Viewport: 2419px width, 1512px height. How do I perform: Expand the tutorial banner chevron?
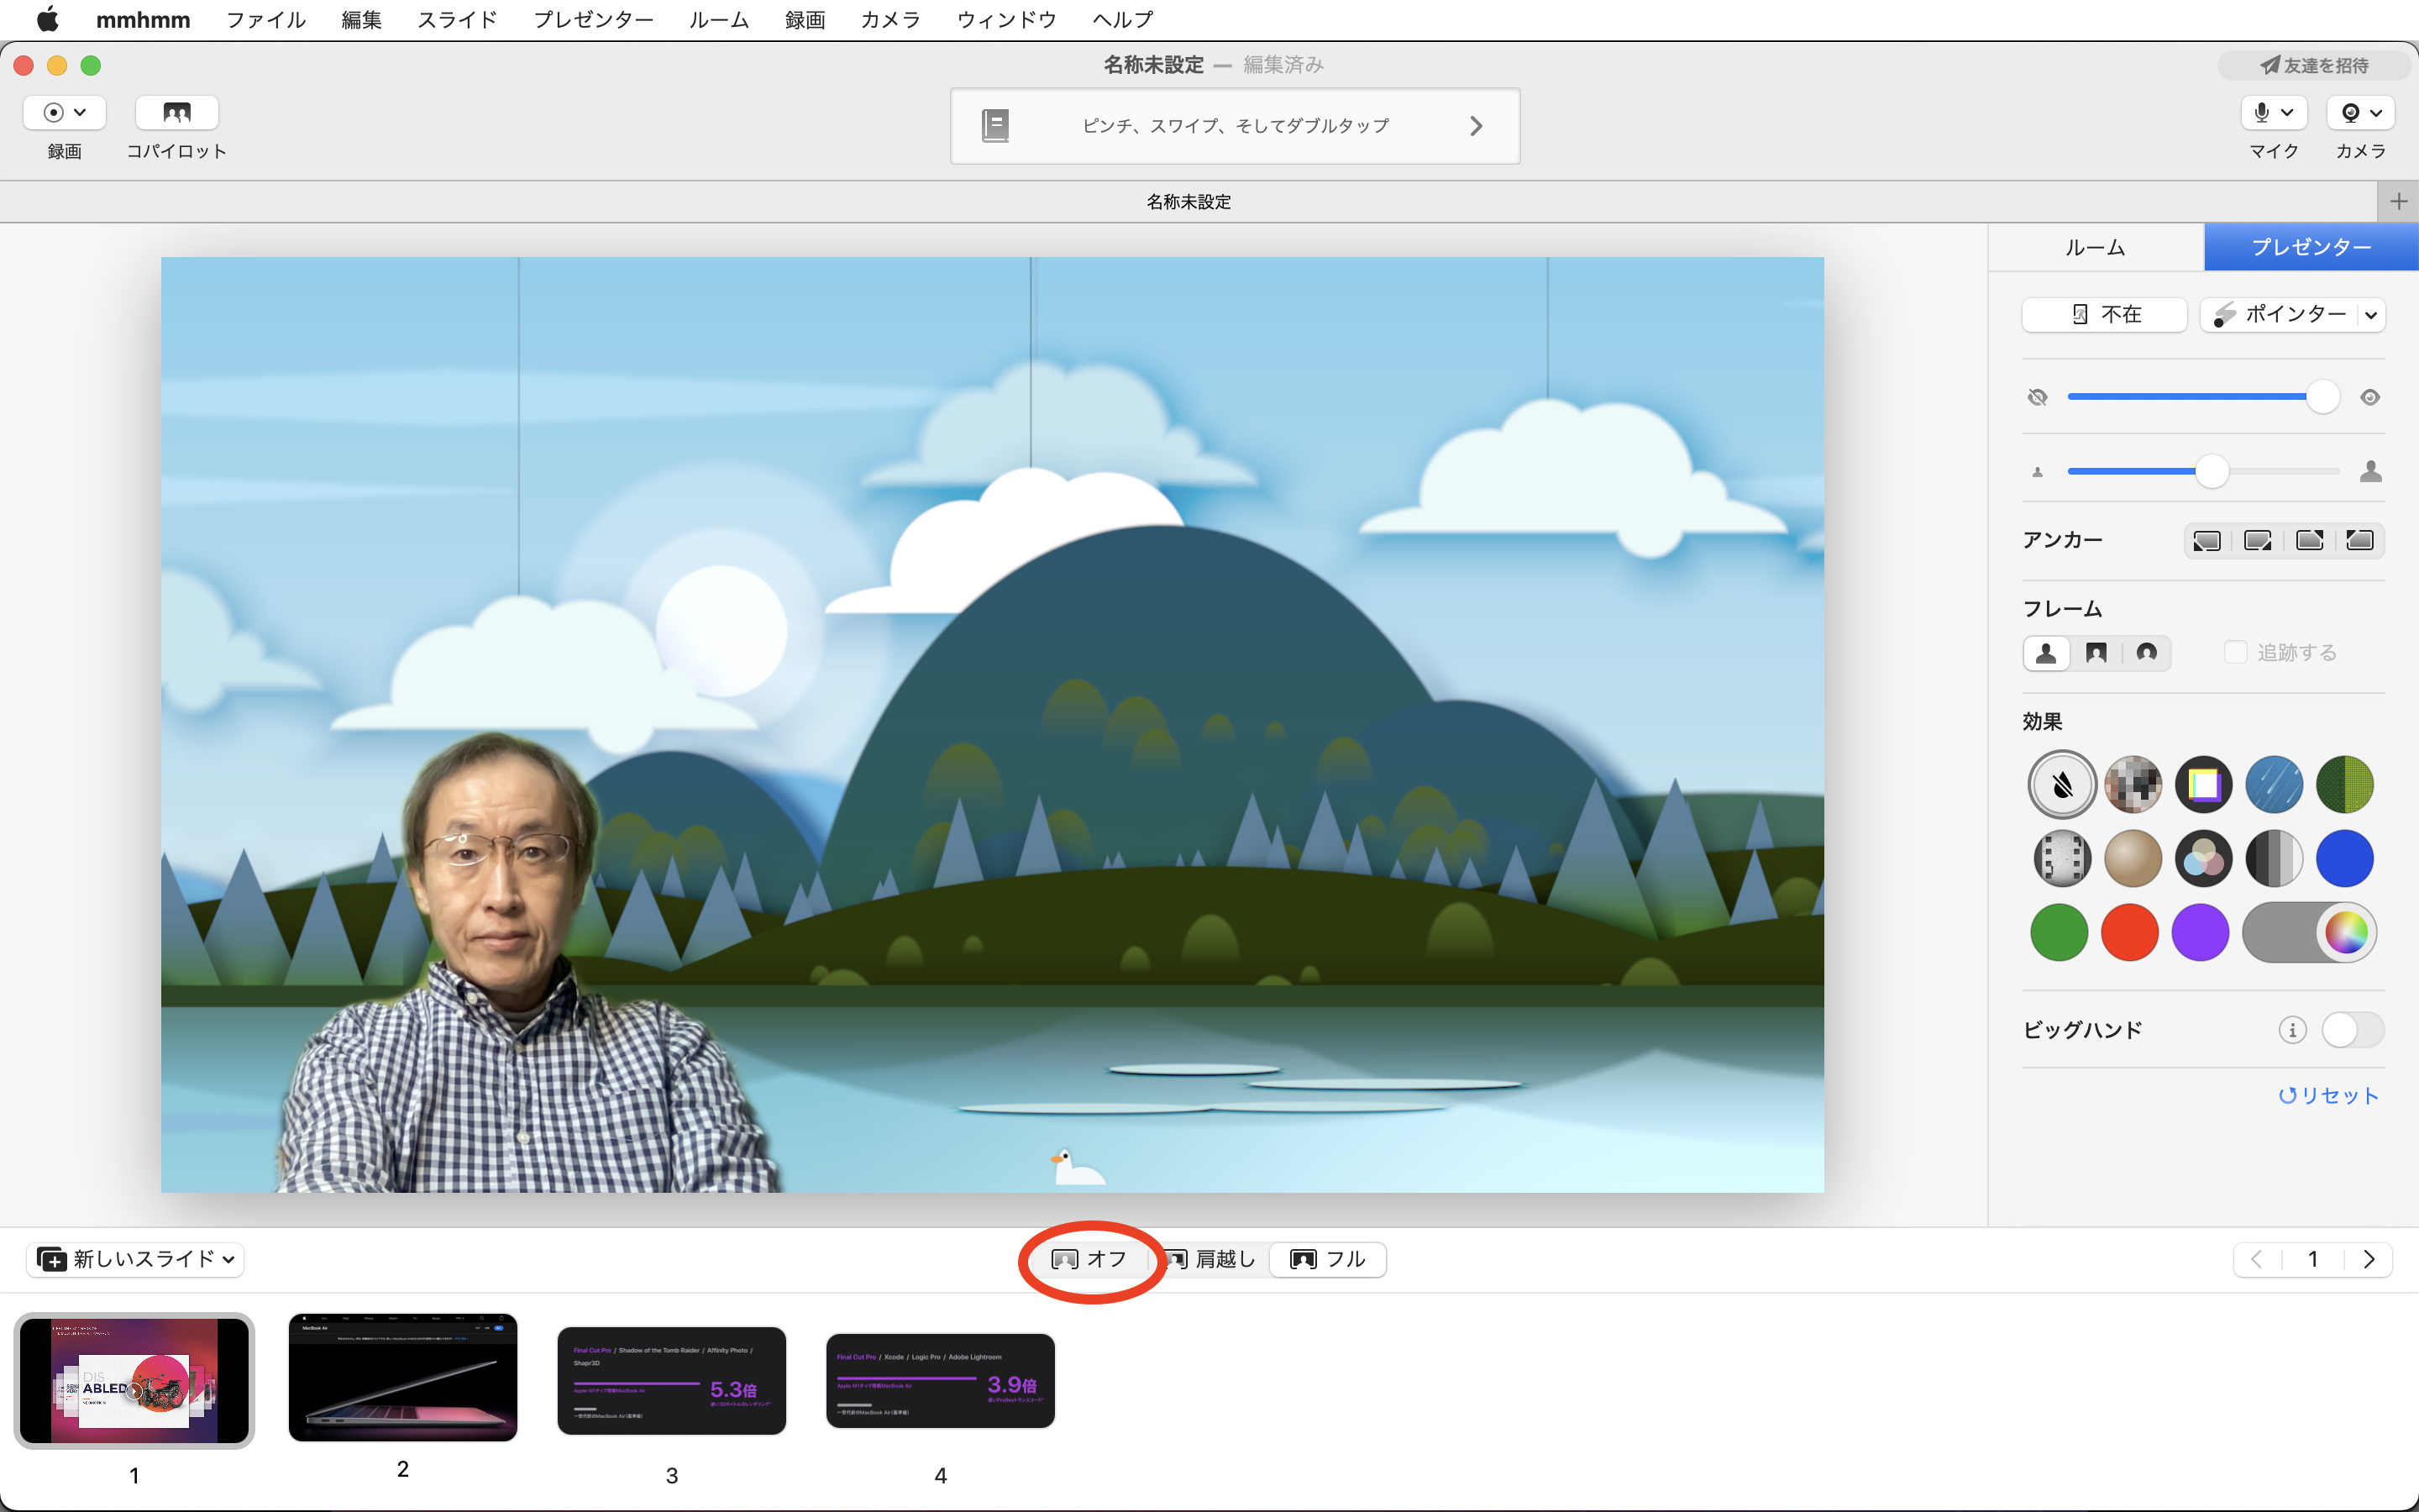(1476, 126)
